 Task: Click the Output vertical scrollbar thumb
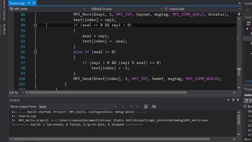coord(239,120)
